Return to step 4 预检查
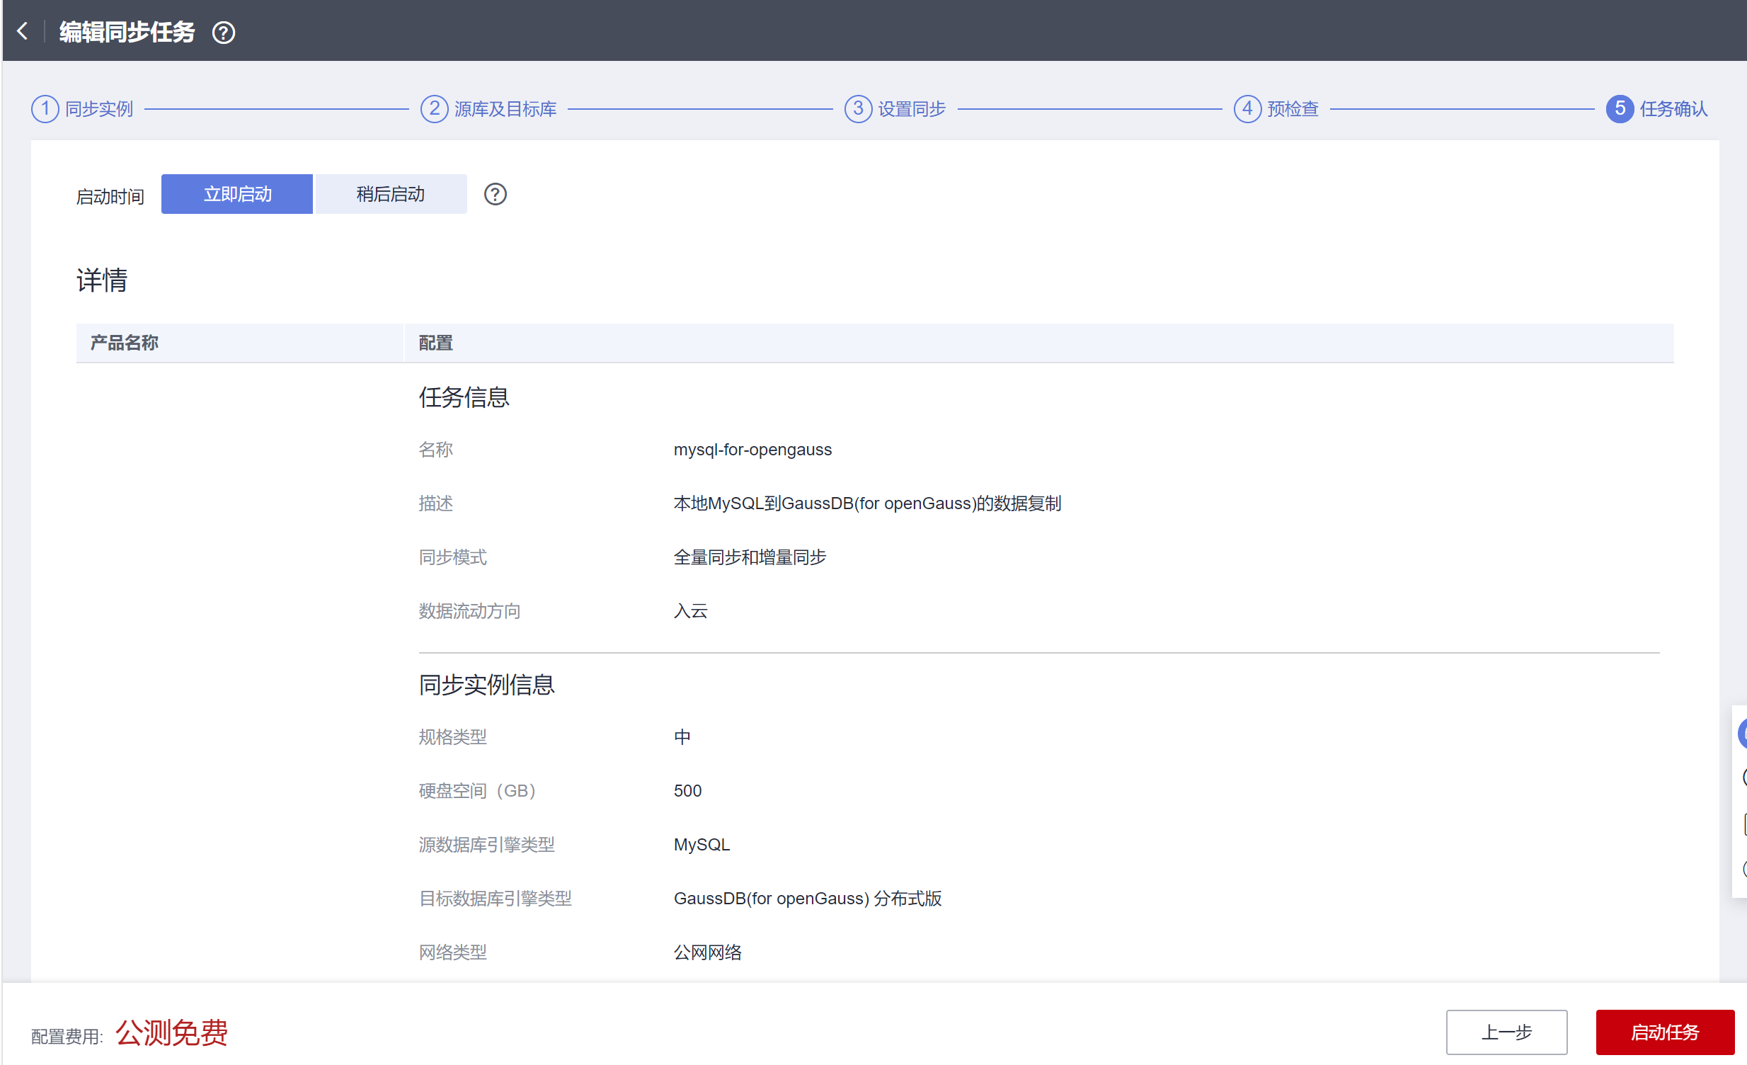The height and width of the screenshot is (1065, 1747). point(1276,109)
